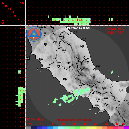Click the time text '17:15 CEST'
The height and width of the screenshot is (129, 129).
pos(115,33)
